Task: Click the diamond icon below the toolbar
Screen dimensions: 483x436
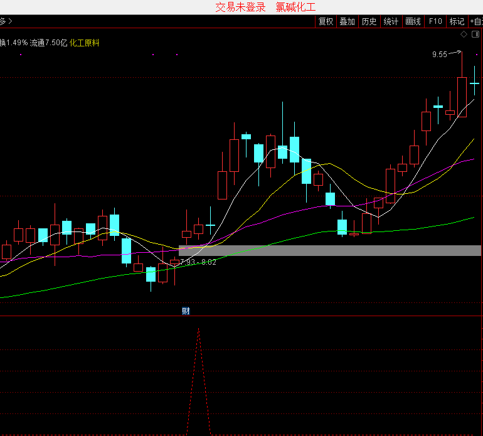Action: tap(464, 34)
